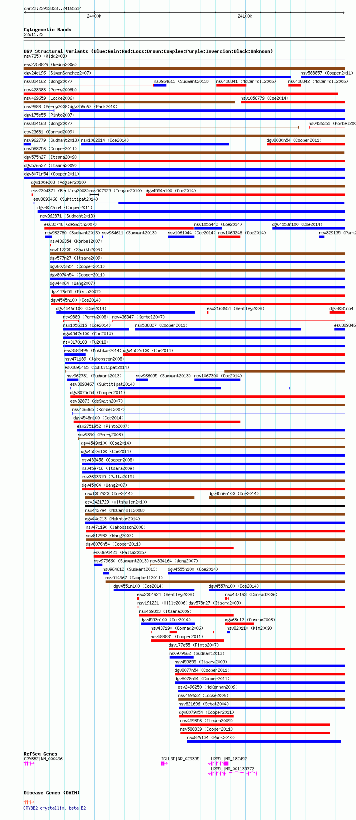Image resolution: width=356 pixels, height=820 pixels.
Task: Click the dgv8080n54 (Cooper2011) variant label
Action: pos(294,140)
